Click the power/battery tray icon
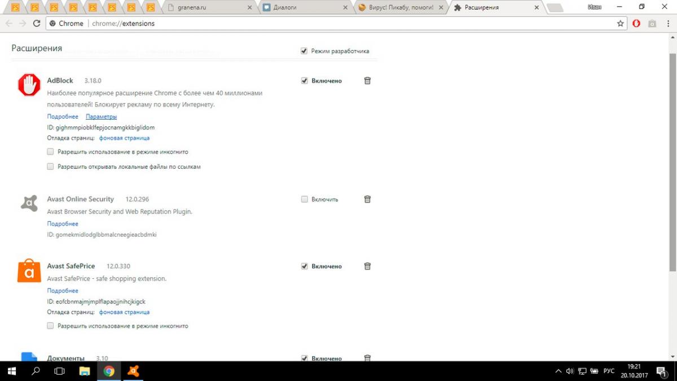Viewport: 677px width, 381px height. tap(594, 371)
